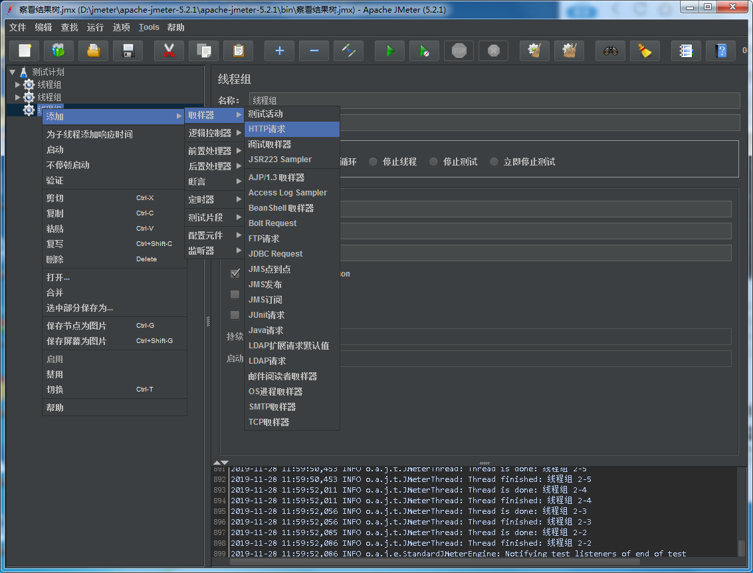Click 删除 in context menu

click(114, 259)
